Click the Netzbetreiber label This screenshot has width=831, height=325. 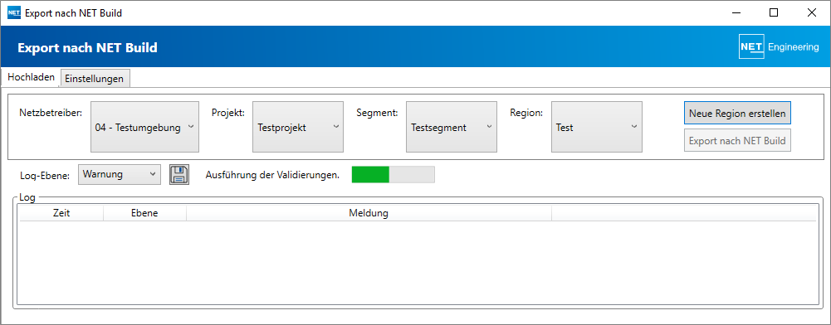coord(51,113)
